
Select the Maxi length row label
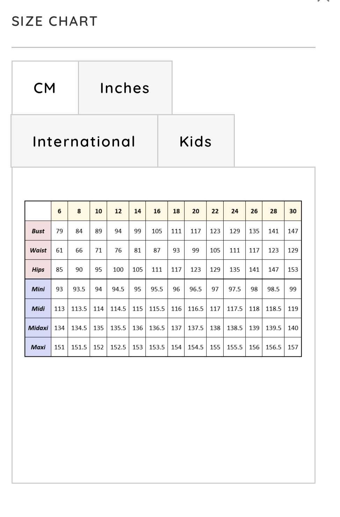coord(38,347)
